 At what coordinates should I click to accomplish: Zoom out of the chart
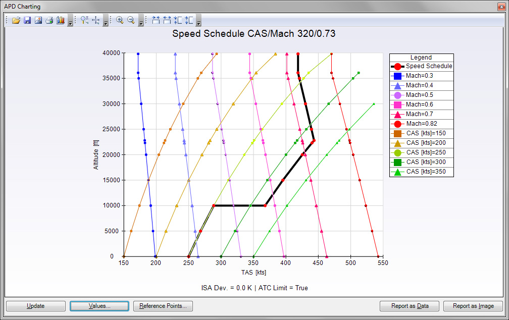pyautogui.click(x=131, y=21)
